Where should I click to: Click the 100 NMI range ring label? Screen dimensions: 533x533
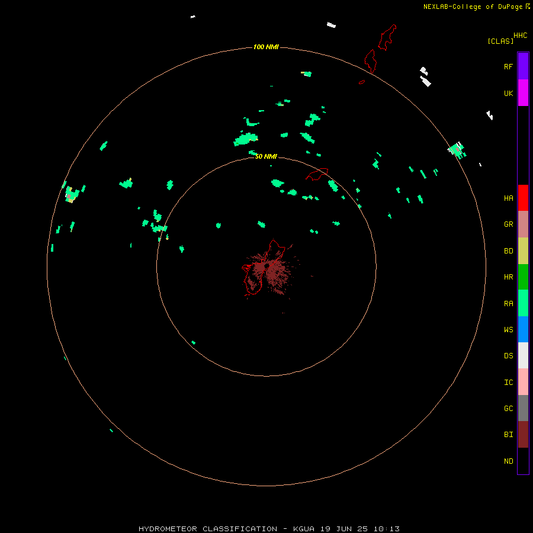[x=266, y=47]
